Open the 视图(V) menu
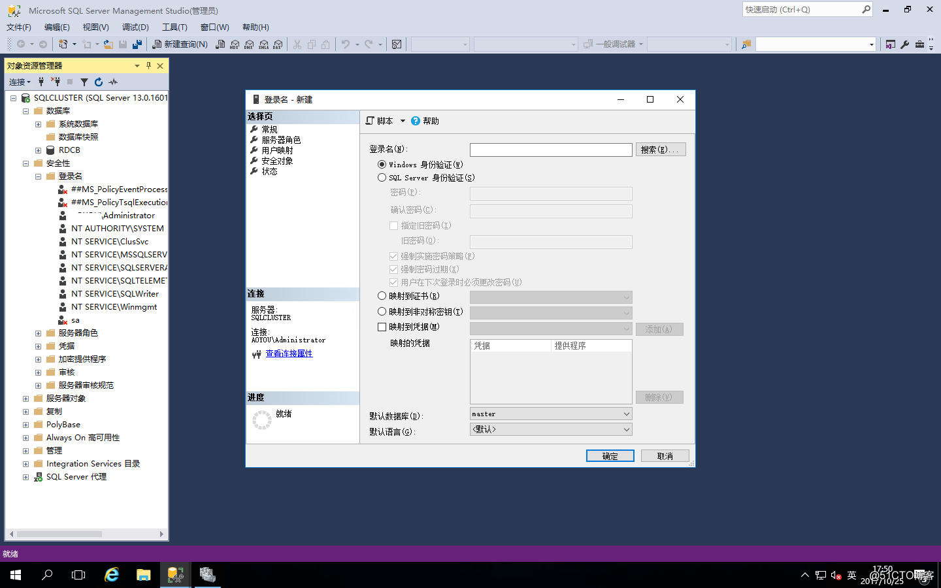Image resolution: width=941 pixels, height=588 pixels. [x=95, y=27]
